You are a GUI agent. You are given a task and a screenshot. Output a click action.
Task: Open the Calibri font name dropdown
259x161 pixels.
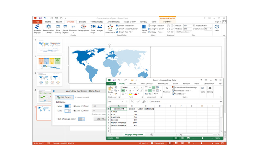[134, 87]
